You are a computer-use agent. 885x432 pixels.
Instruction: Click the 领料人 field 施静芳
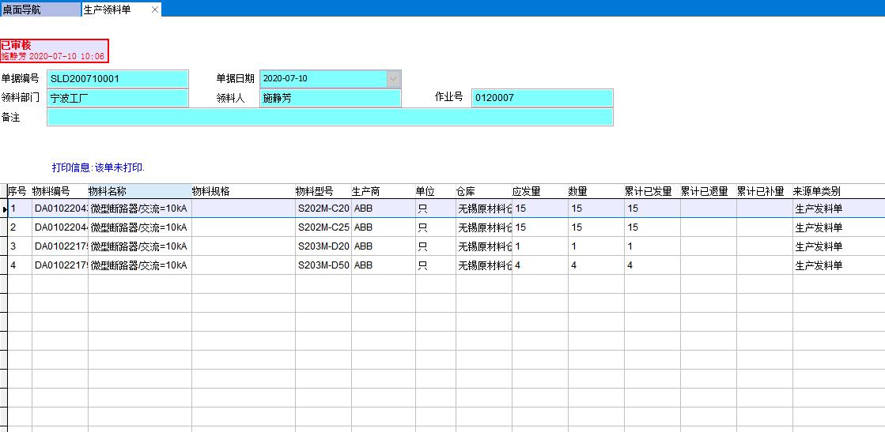click(331, 98)
